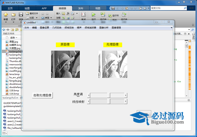Click the back arrow in the folder toolbar
This screenshot has width=197, height=137.
point(4,30)
